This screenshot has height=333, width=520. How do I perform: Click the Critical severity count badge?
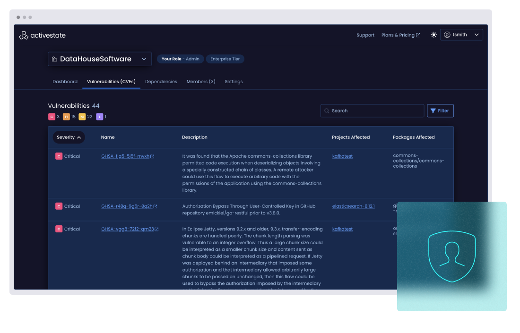click(x=52, y=117)
